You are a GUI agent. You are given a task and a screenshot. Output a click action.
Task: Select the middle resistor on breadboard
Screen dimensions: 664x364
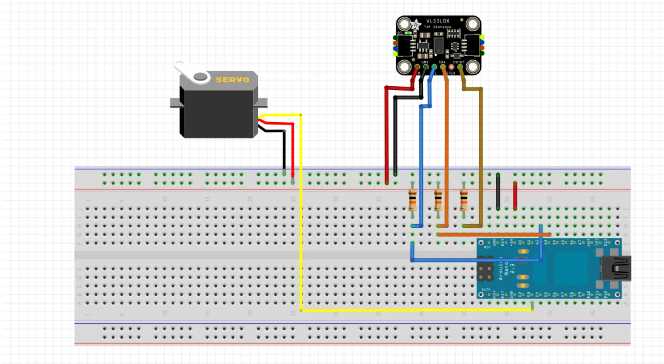(438, 200)
